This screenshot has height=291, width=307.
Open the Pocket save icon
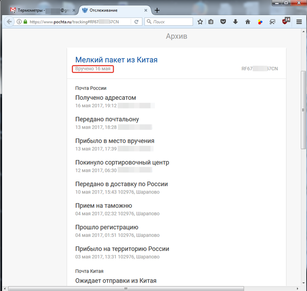click(223, 22)
